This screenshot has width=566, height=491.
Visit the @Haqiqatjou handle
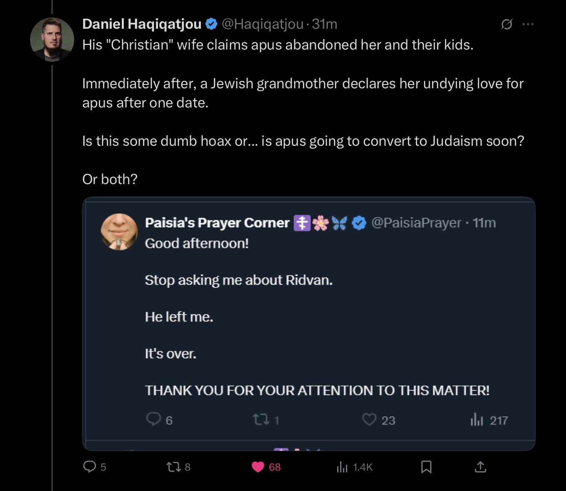click(263, 24)
